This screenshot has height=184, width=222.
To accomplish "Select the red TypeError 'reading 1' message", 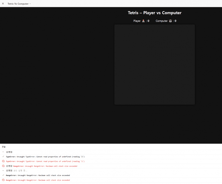I will [x=45, y=161].
